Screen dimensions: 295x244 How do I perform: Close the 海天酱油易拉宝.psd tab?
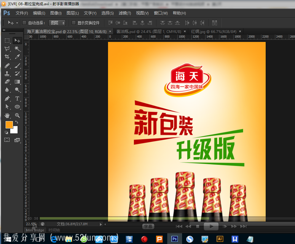pos(110,32)
